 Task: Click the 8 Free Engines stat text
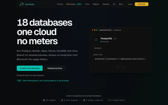point(71,100)
